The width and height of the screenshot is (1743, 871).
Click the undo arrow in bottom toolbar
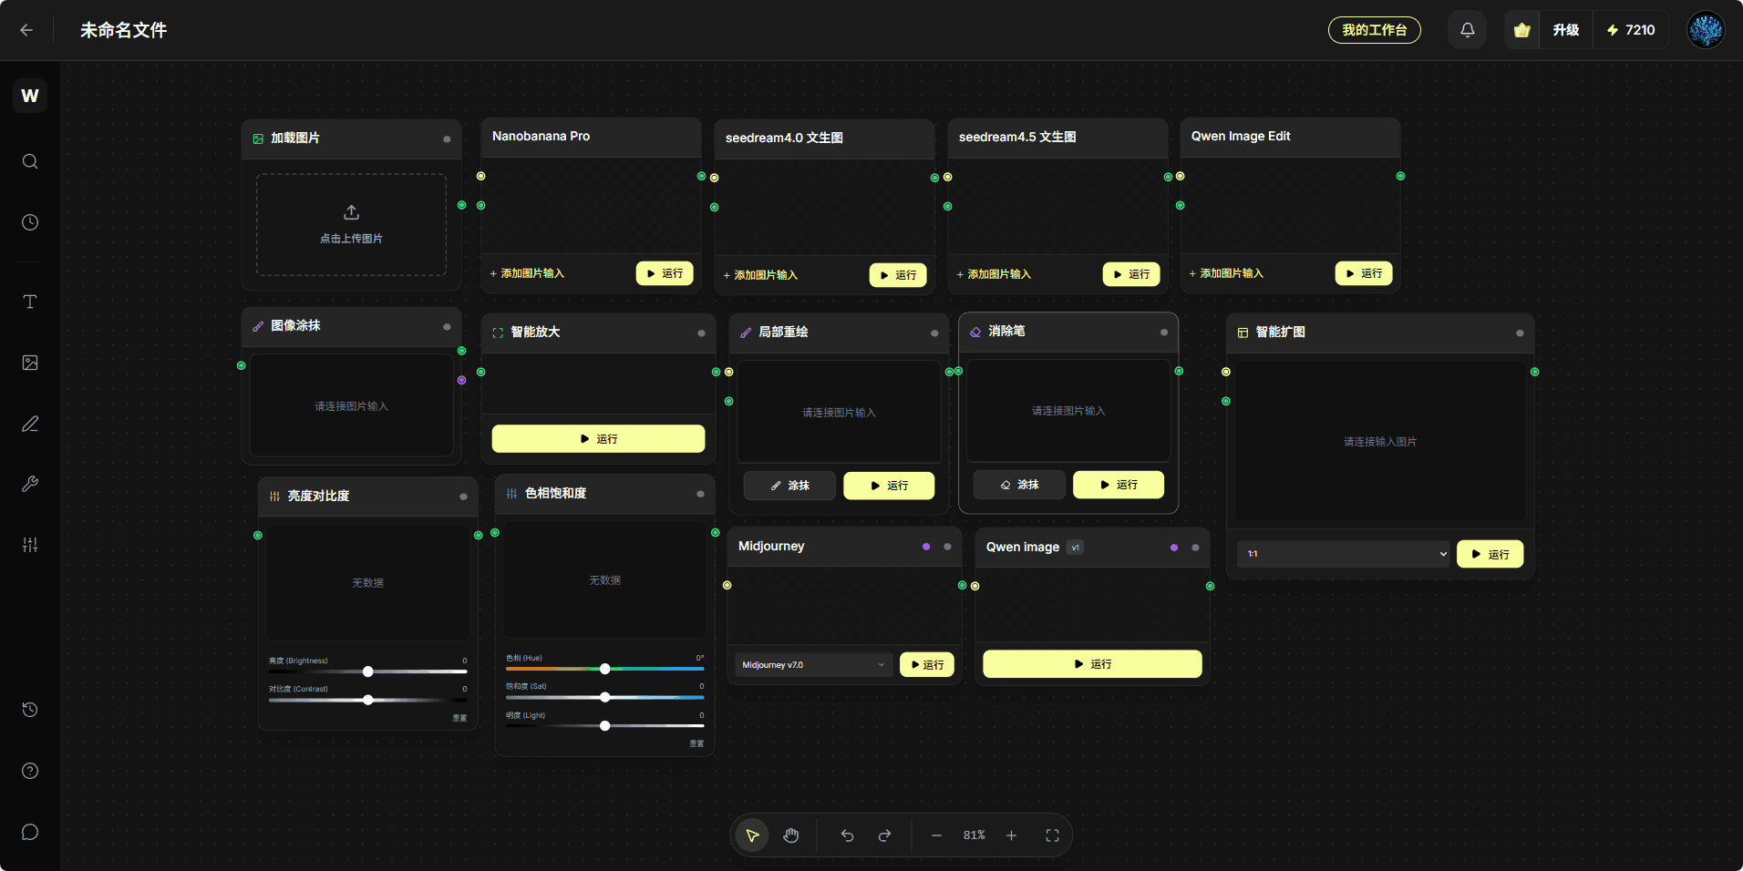(847, 835)
